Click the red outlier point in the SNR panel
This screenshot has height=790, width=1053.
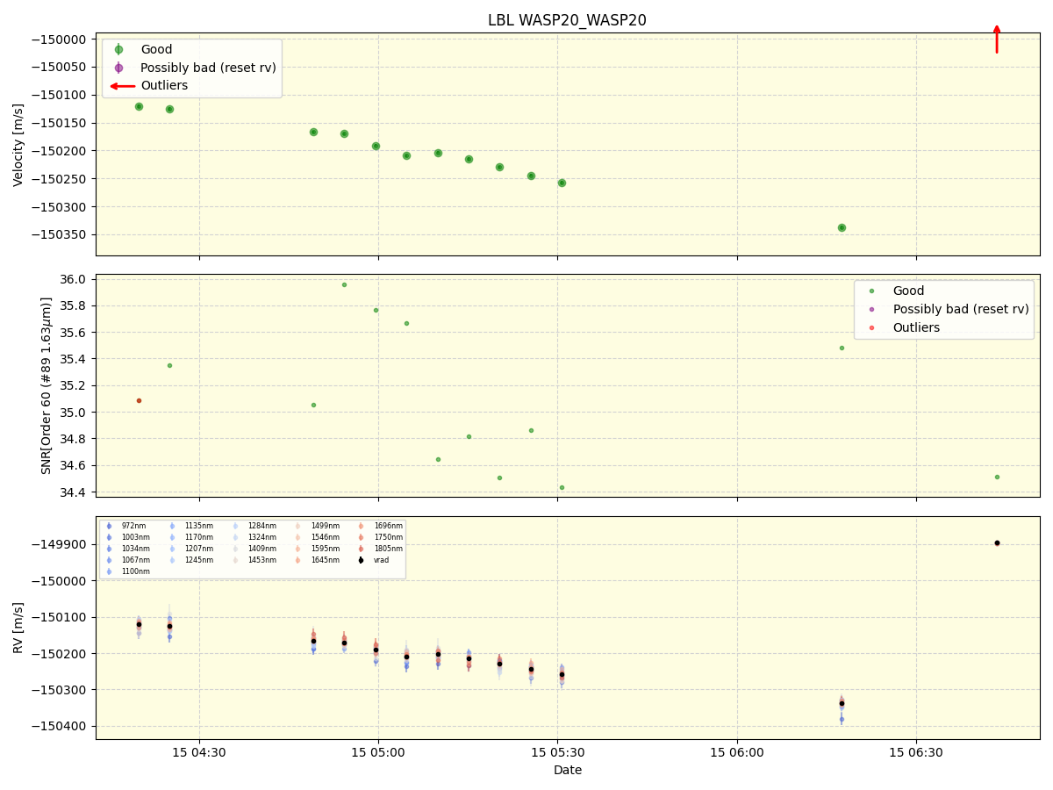tap(139, 400)
